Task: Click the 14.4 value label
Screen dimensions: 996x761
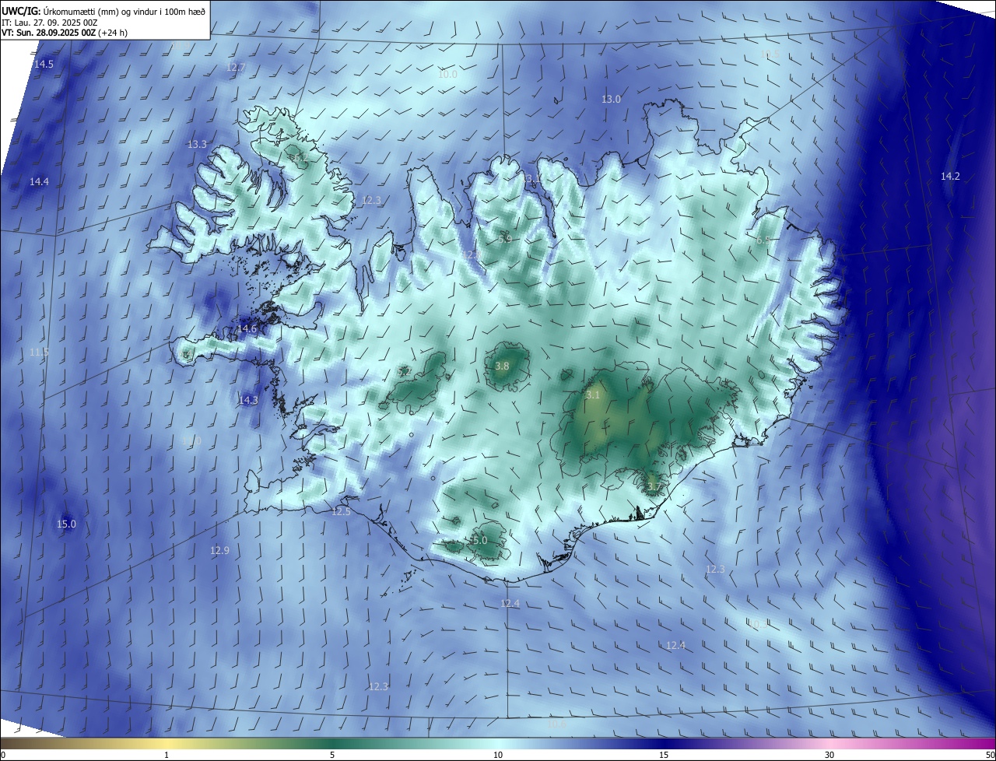Action: coord(39,182)
